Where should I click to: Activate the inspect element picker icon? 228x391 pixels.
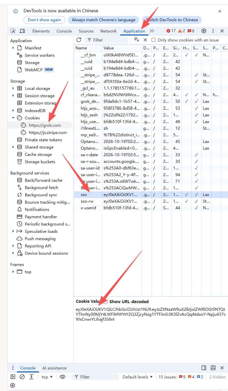13,31
